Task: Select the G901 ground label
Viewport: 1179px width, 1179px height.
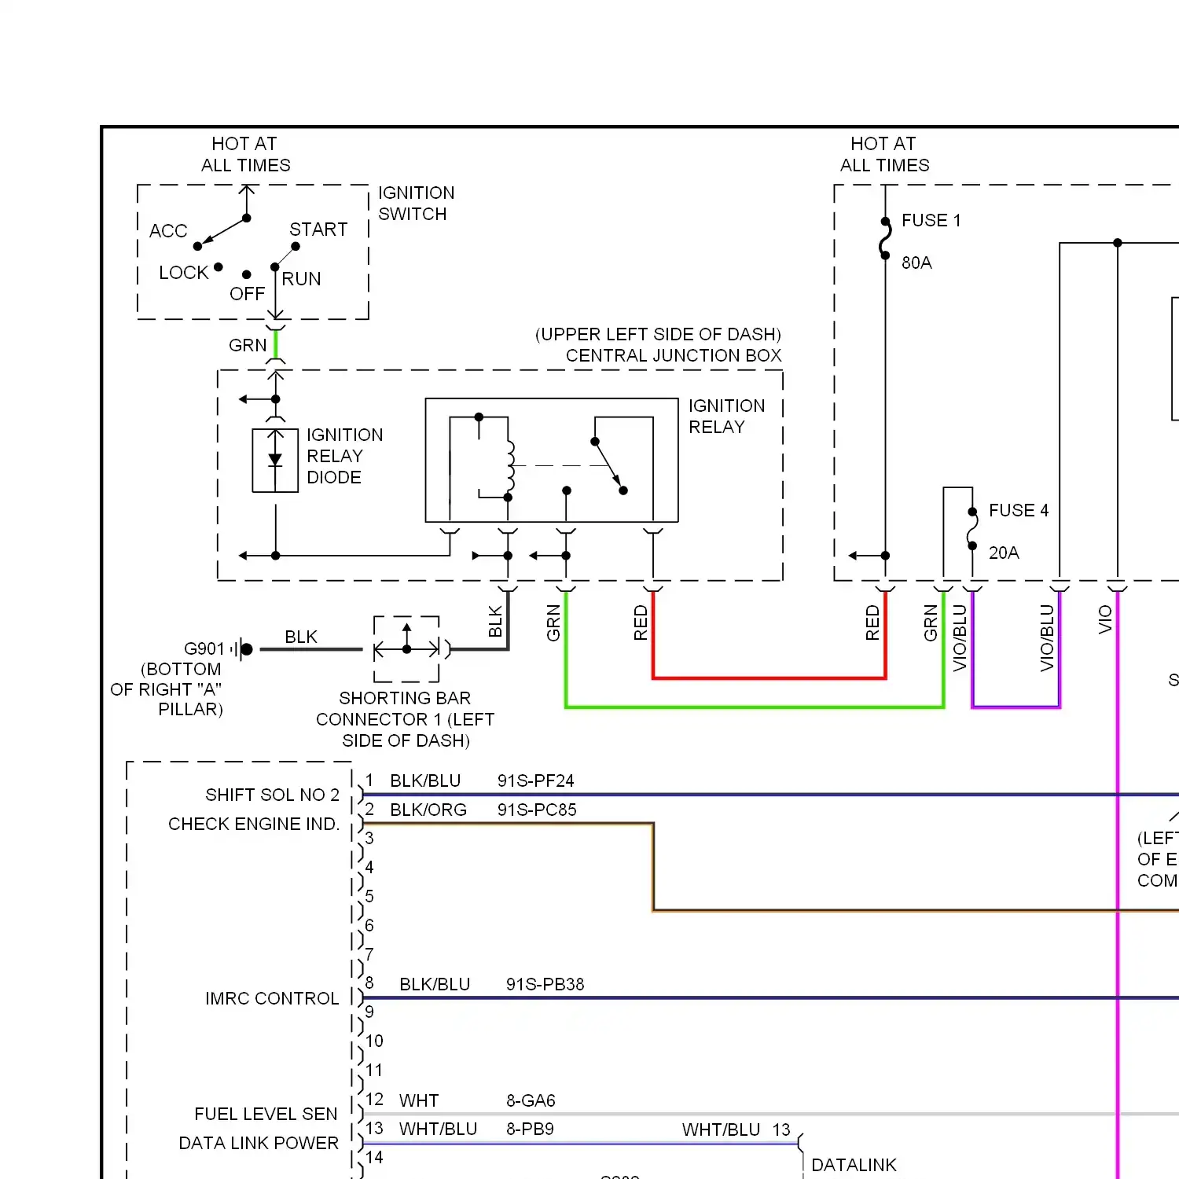Action: (x=204, y=648)
